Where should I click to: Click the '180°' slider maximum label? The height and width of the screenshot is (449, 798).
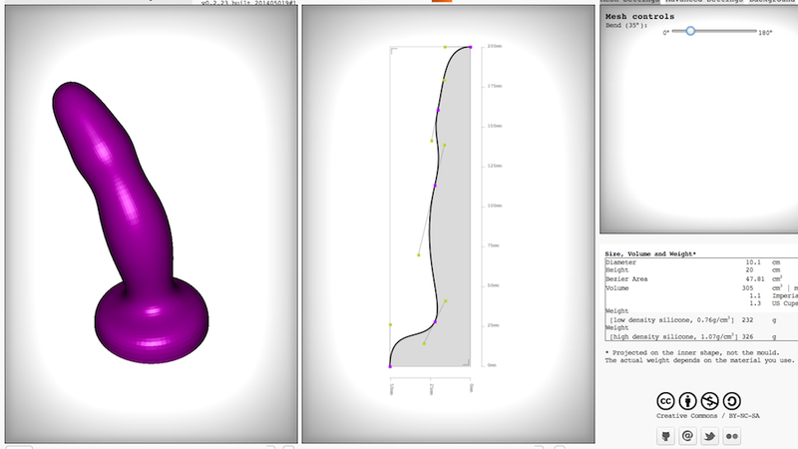pyautogui.click(x=765, y=33)
